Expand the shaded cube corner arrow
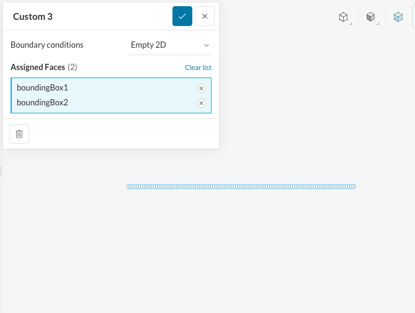The width and height of the screenshot is (415, 313). coord(378,24)
